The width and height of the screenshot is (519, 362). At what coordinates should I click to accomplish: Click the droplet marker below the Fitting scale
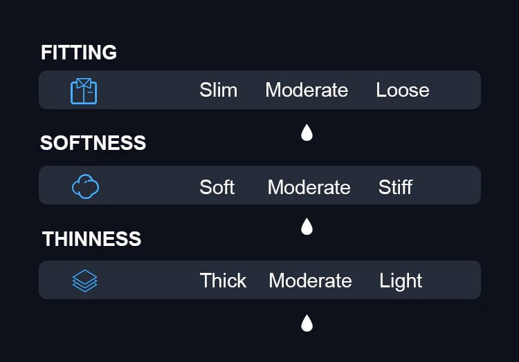tap(307, 133)
